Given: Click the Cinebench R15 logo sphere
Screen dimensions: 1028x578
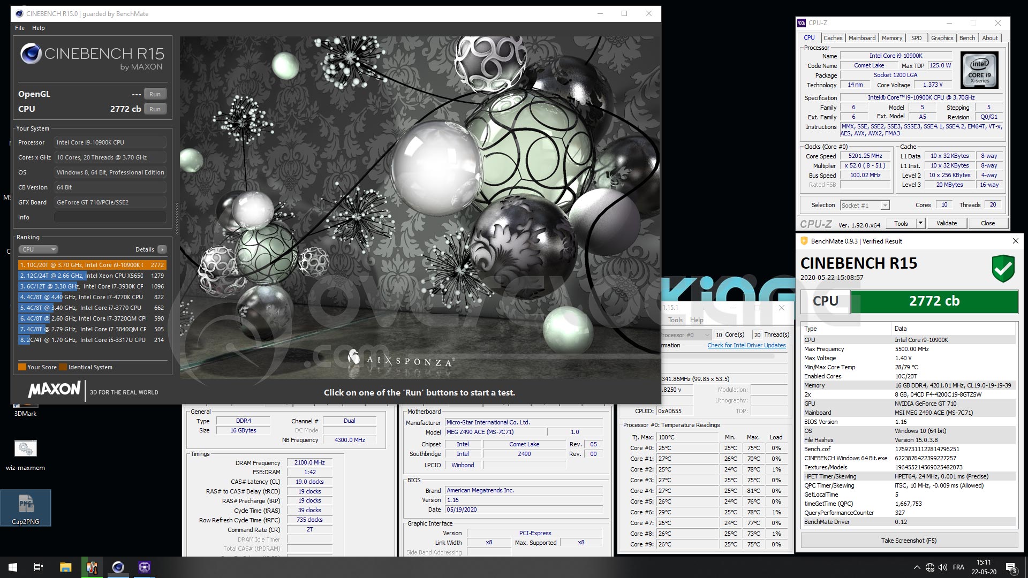Looking at the screenshot, I should pos(31,54).
